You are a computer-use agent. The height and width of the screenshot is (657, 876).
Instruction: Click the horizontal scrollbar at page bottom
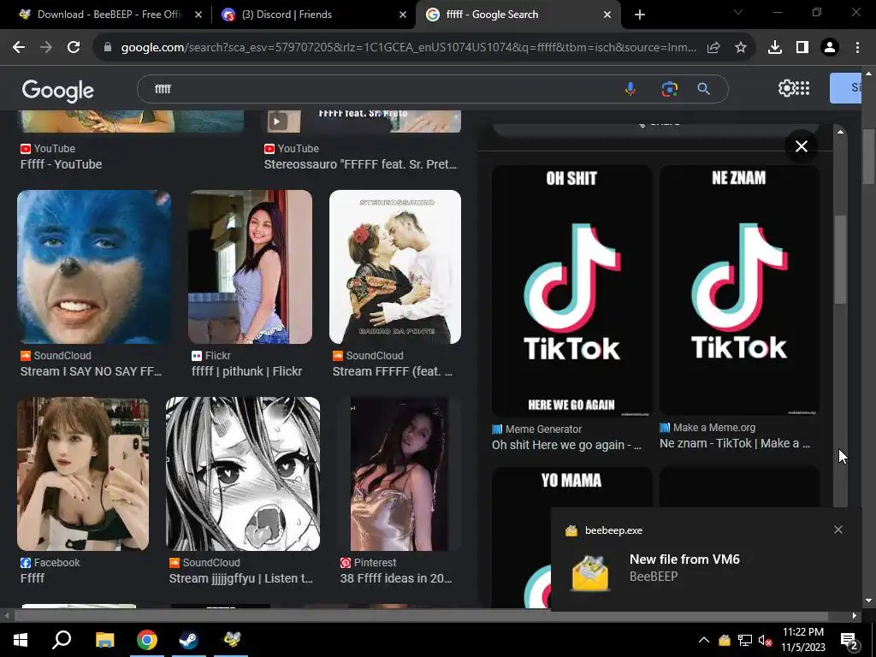[x=421, y=616]
